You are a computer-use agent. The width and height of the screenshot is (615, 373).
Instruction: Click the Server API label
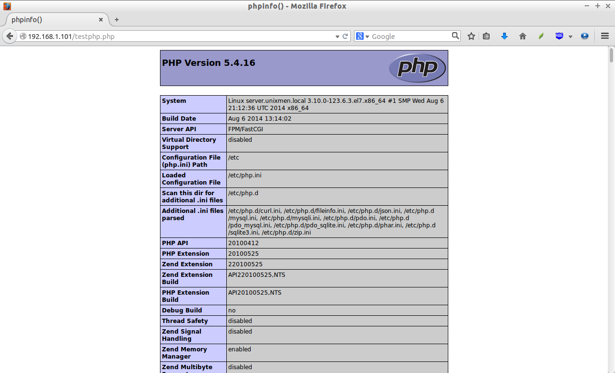pos(179,129)
